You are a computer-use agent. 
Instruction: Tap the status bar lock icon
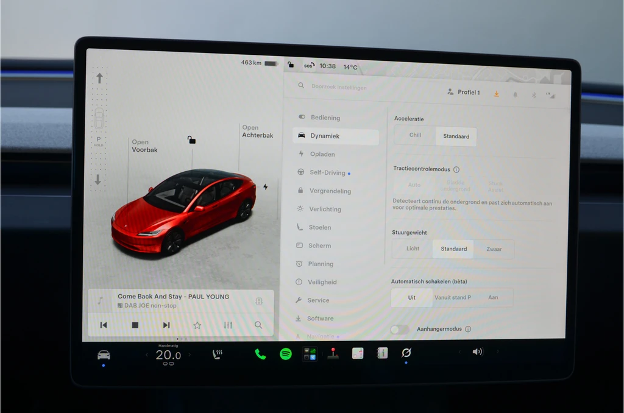291,65
